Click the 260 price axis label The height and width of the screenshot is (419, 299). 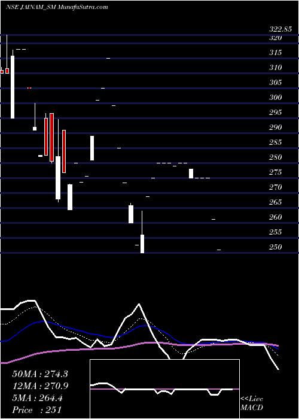click(275, 217)
